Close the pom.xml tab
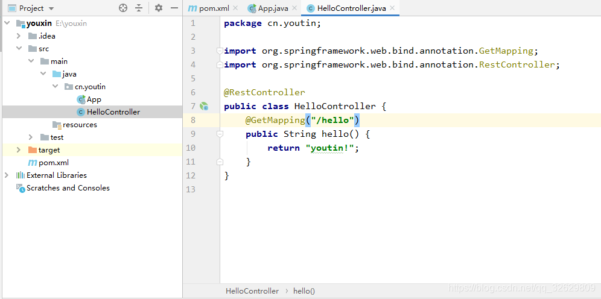Screen dimensions: 601x299 (x=235, y=8)
